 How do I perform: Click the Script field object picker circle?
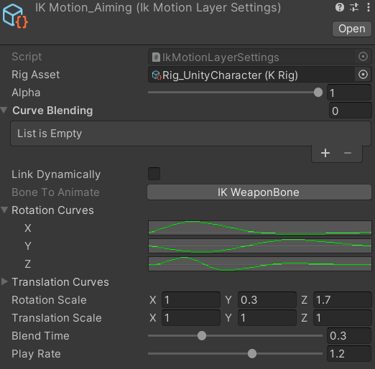363,57
